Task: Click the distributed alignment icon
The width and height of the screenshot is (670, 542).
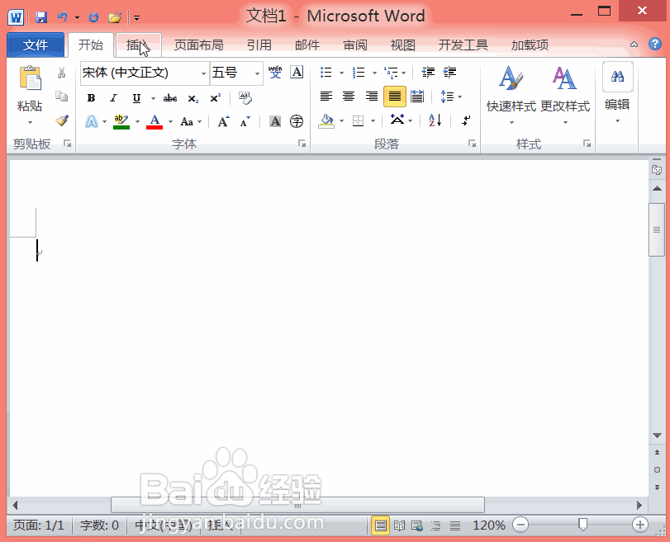Action: tap(417, 97)
